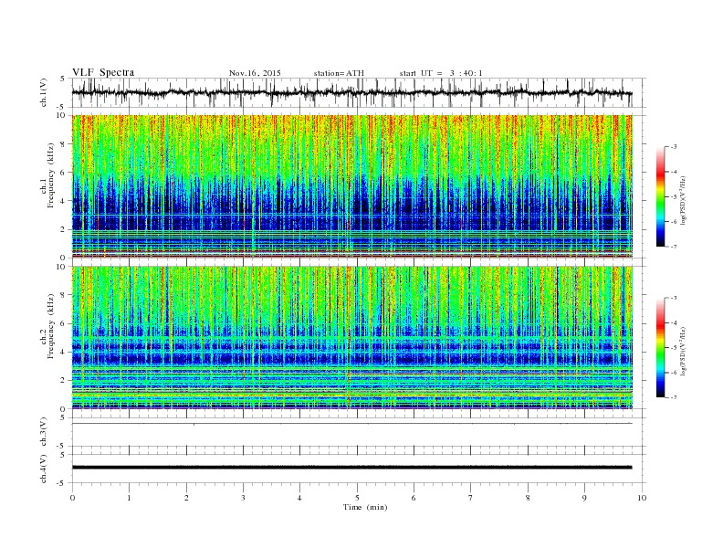The width and height of the screenshot is (723, 559).
Task: Click the "ch.1(V)" waveform axis label
Action: point(44,92)
